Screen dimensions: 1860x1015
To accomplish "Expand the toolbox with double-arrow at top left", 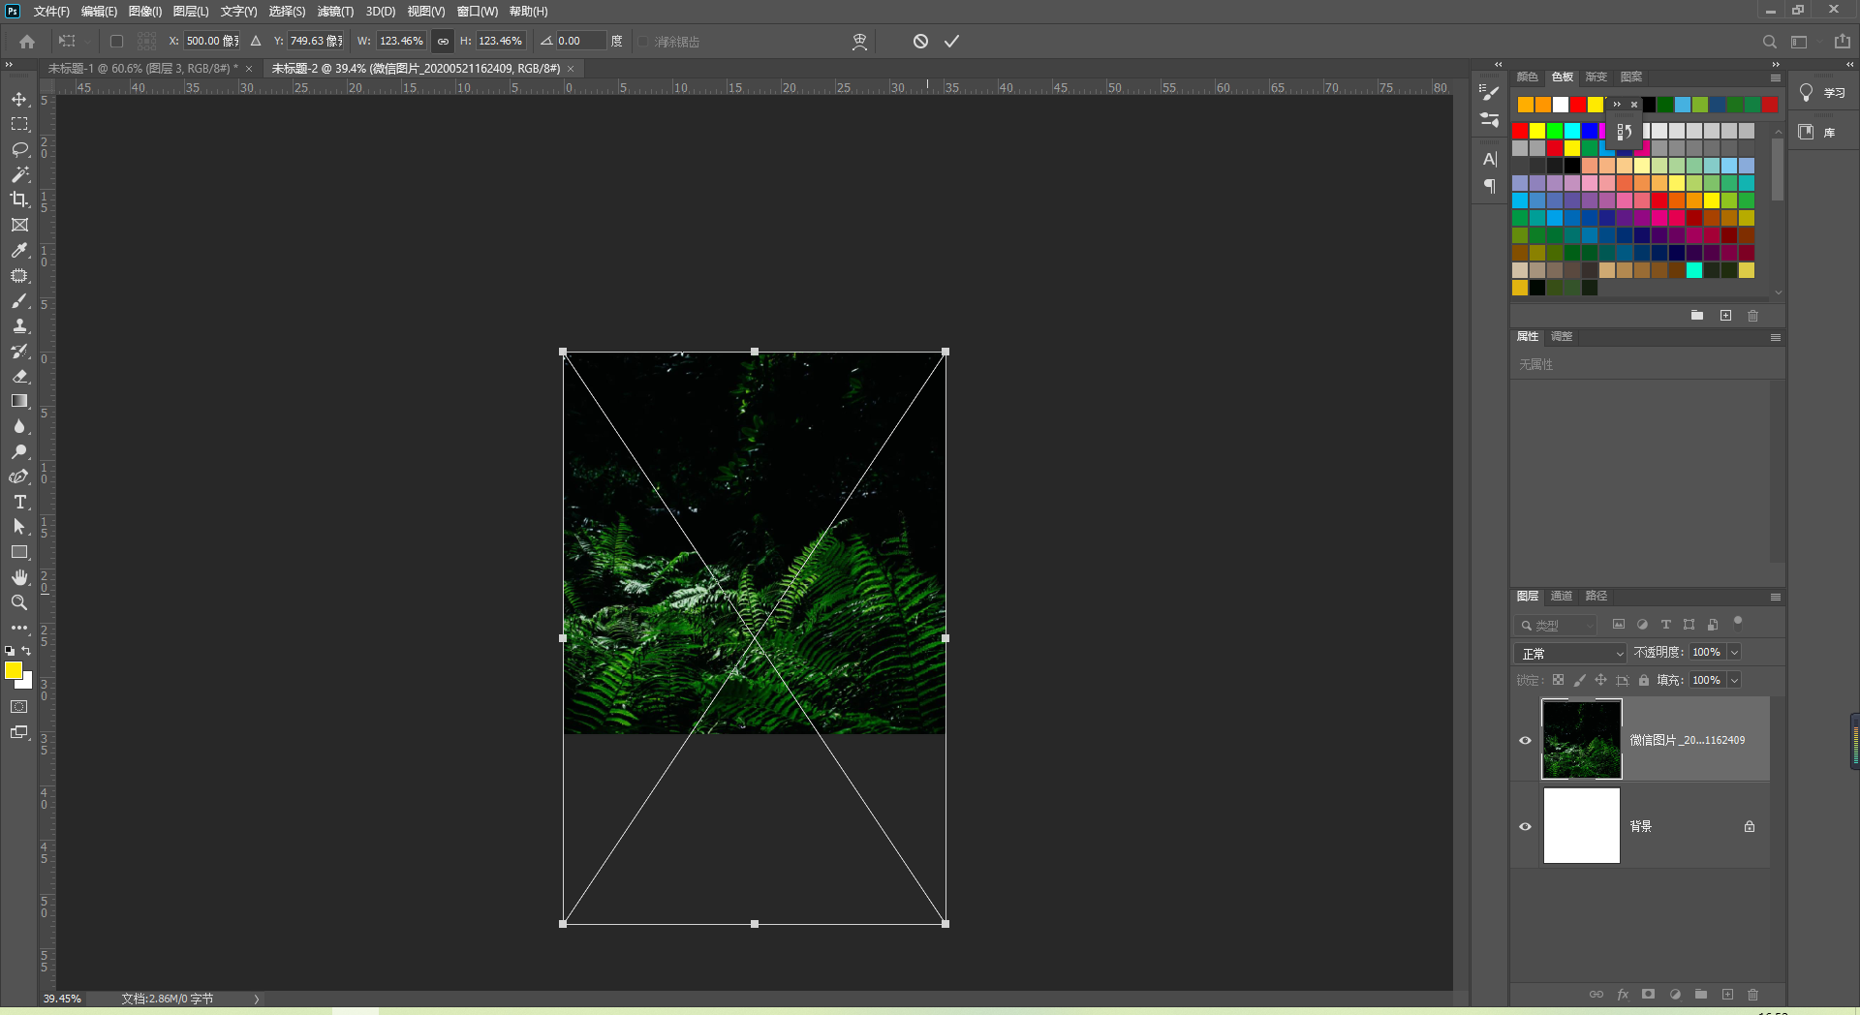I will (9, 65).
